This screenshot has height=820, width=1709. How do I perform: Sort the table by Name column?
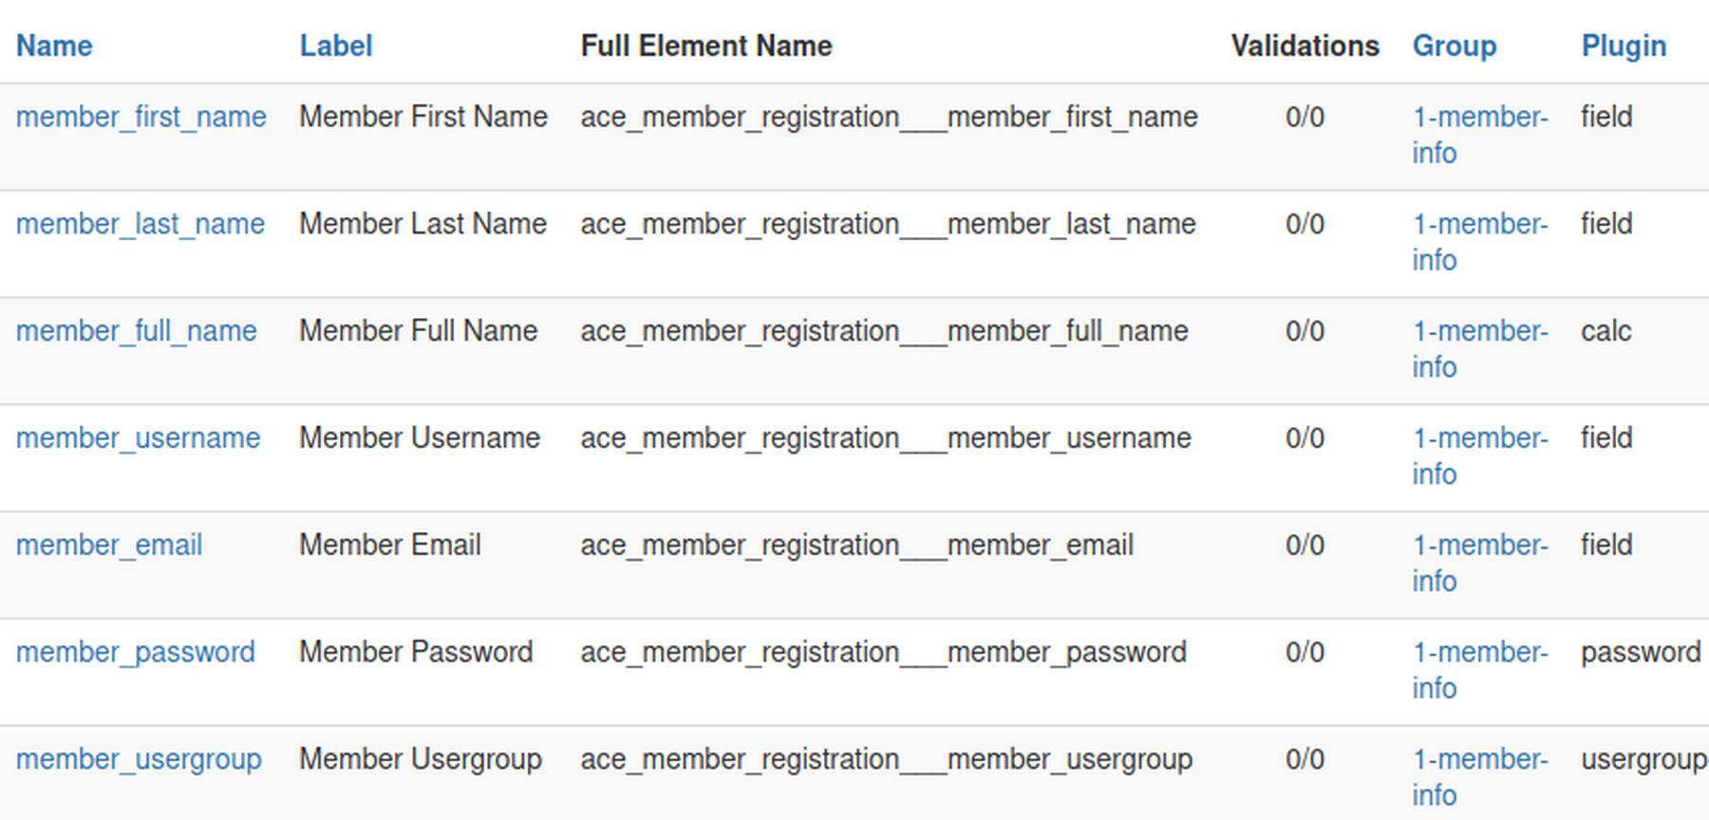(54, 46)
